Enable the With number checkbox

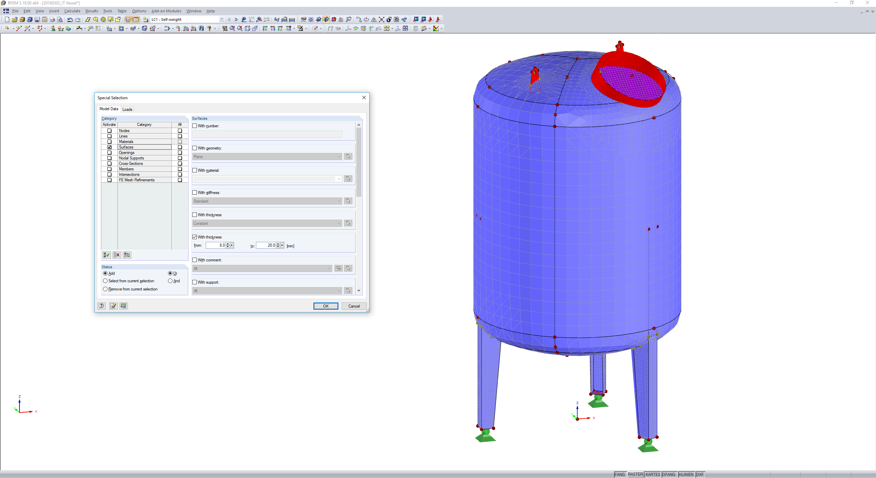coord(195,126)
